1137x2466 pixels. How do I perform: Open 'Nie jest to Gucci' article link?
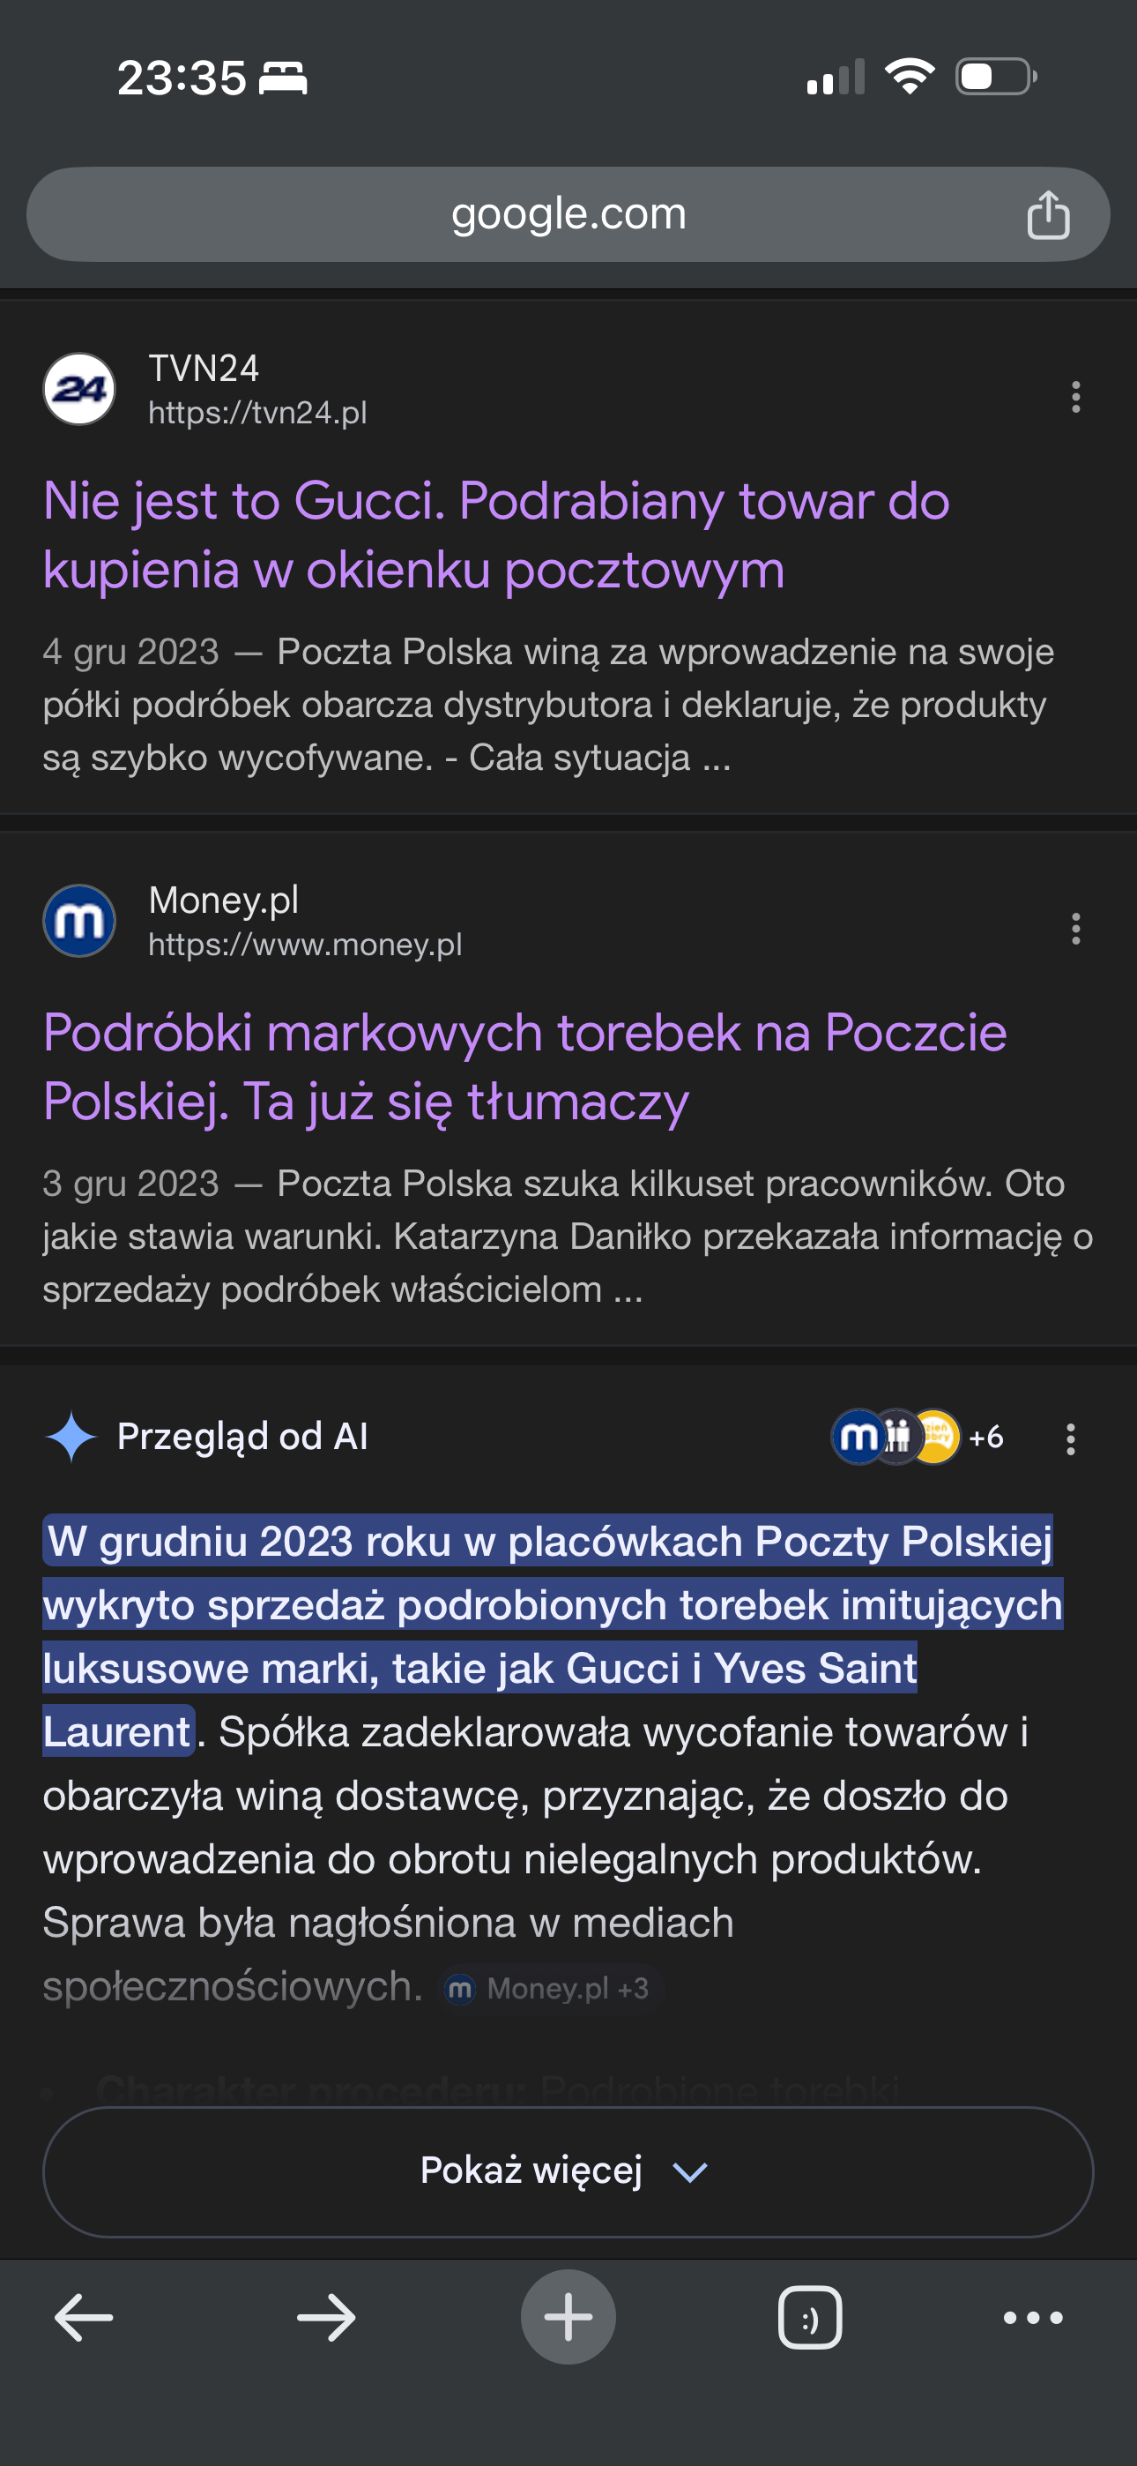(x=495, y=535)
